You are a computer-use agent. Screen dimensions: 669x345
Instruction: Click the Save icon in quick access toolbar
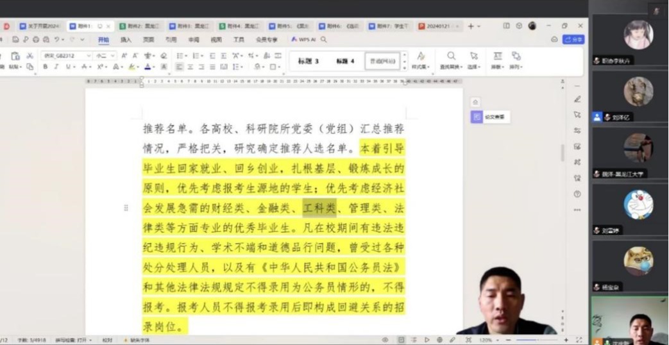click(16, 40)
